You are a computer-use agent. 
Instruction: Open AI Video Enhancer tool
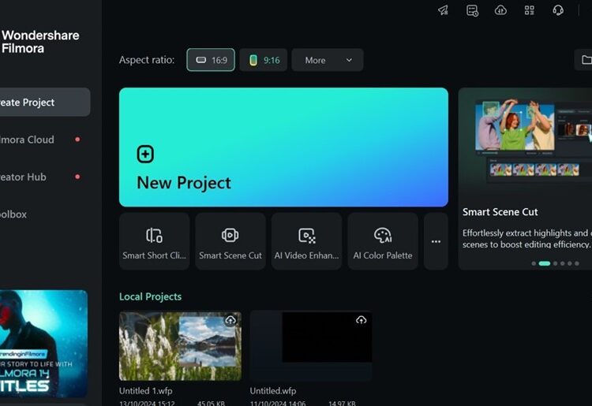point(306,241)
